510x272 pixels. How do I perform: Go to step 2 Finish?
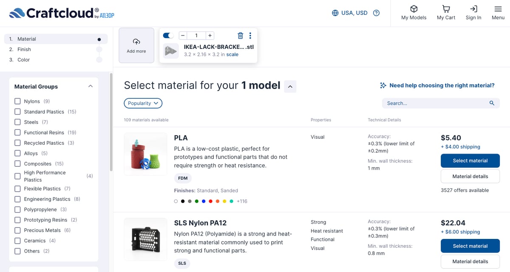(x=56, y=49)
